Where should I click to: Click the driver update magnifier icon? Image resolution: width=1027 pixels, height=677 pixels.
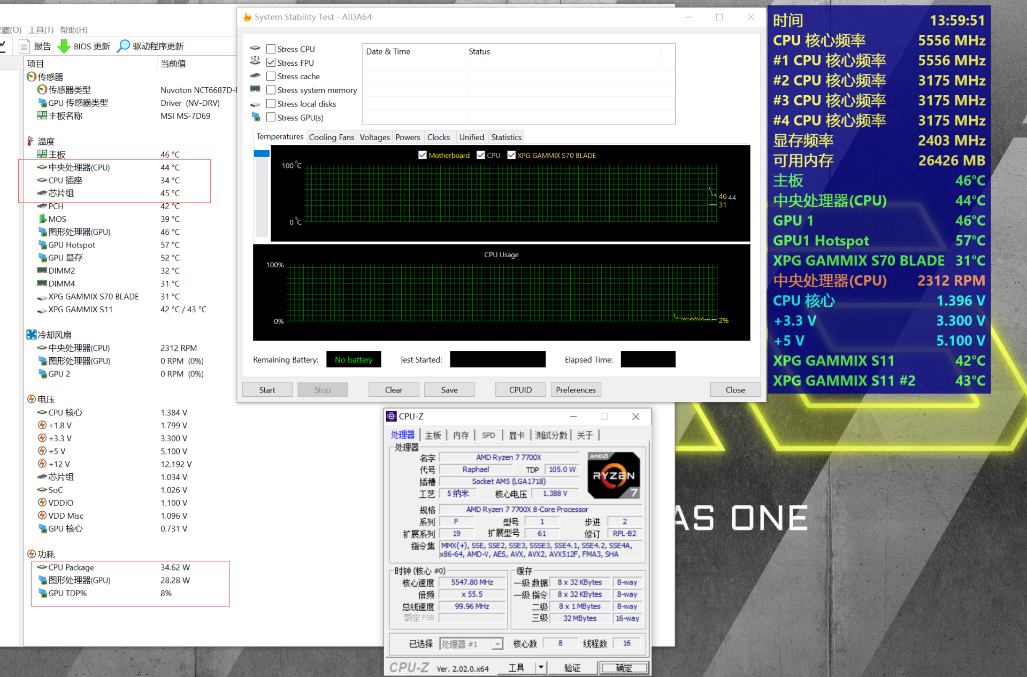click(124, 47)
